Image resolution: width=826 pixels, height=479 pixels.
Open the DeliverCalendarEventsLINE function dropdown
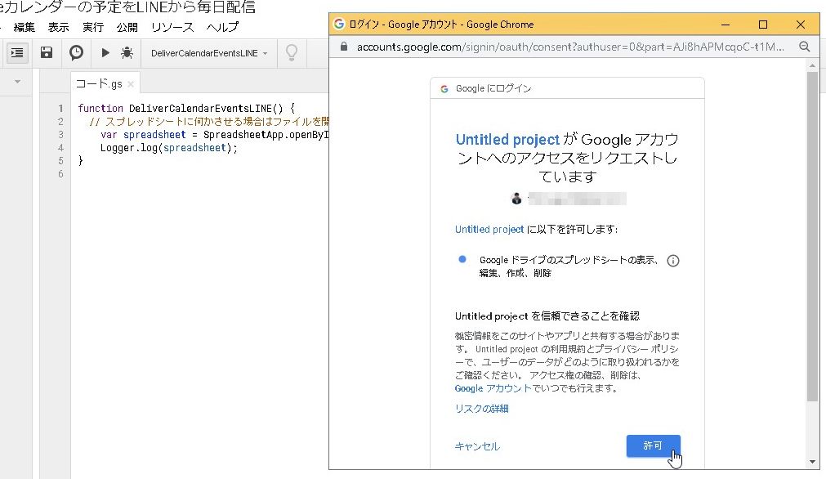click(x=209, y=53)
